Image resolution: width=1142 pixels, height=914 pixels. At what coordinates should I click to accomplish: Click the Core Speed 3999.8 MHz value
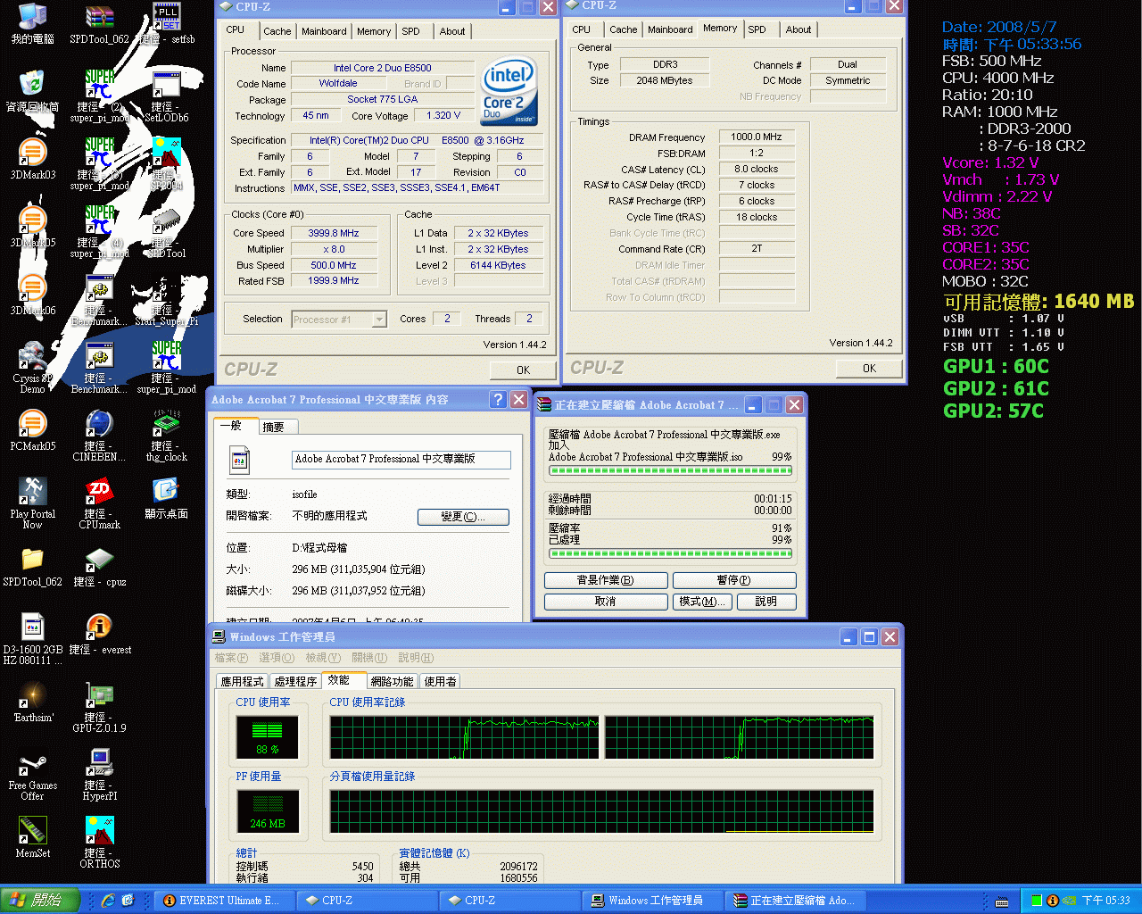coord(334,233)
